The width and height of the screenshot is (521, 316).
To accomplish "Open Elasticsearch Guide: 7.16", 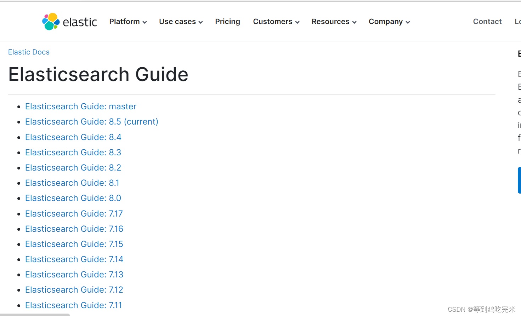I will tap(74, 229).
